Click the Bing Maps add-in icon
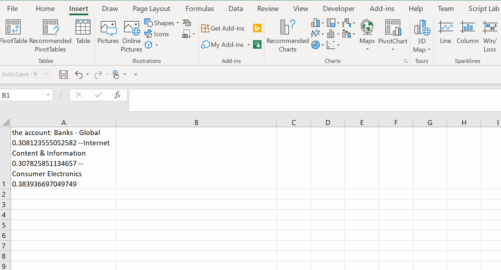Viewport: 501px width, 270px height. (257, 28)
